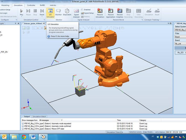Open the Selection Level dropdown

pos(136,132)
